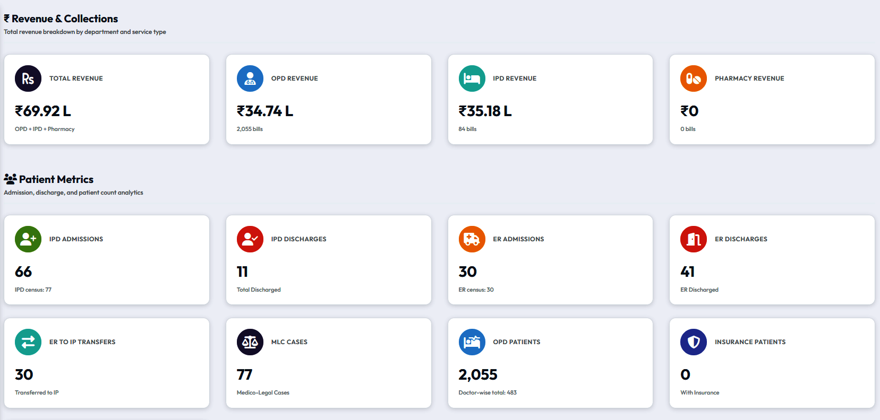
Task: Click the Rs Total Revenue icon
Action: pos(28,78)
